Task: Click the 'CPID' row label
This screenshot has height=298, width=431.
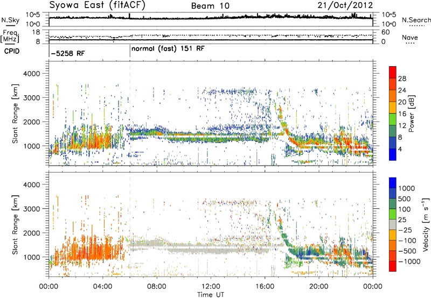Action: (12, 51)
